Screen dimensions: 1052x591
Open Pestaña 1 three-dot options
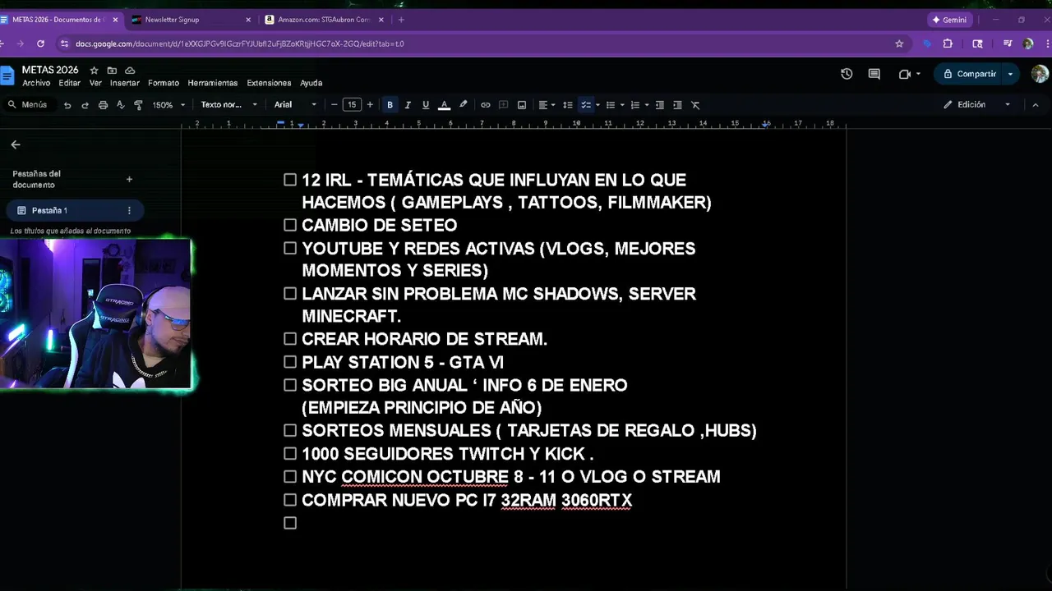point(129,211)
